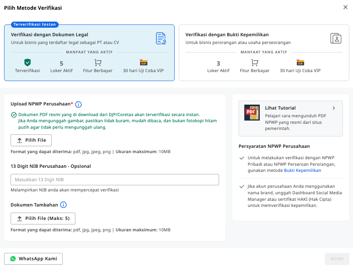Click '5 Loker Aktif' benefit text
This screenshot has height=268, width=353.
(61, 67)
